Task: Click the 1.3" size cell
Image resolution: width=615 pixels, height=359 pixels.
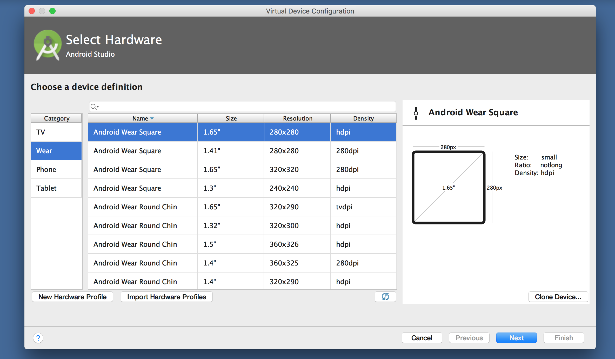Action: pos(231,188)
